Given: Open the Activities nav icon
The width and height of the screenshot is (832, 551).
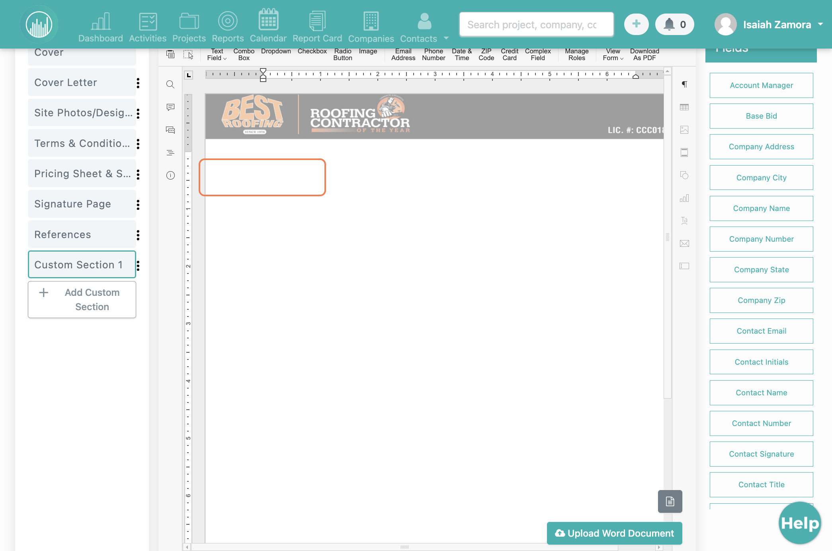Looking at the screenshot, I should click(148, 26).
